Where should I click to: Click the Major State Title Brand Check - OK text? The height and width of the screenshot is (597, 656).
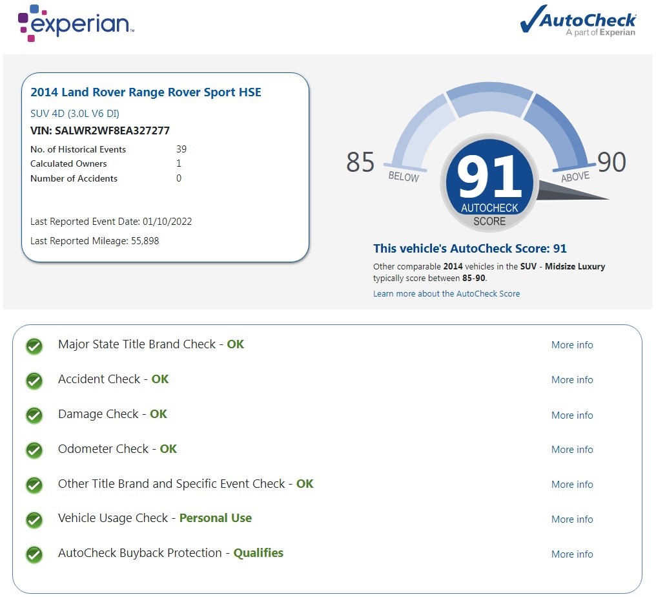click(x=151, y=344)
